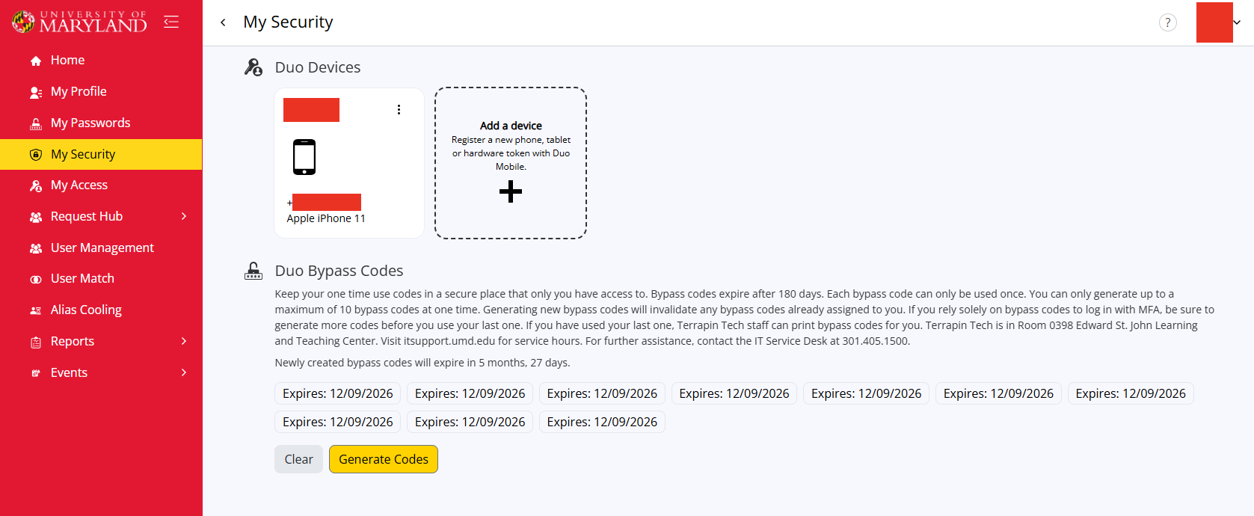Click the Generate Codes button

384,459
